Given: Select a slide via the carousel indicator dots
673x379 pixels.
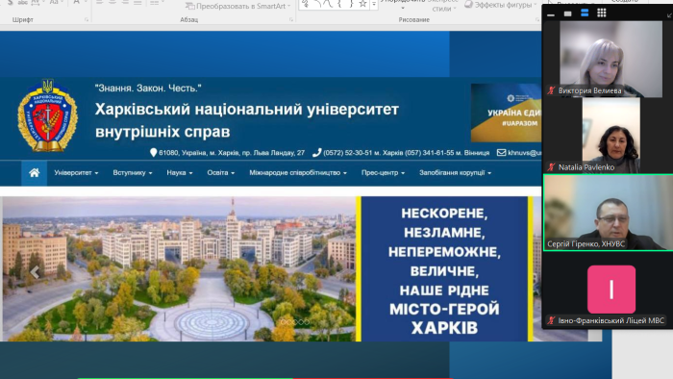Looking at the screenshot, I should click(295, 322).
